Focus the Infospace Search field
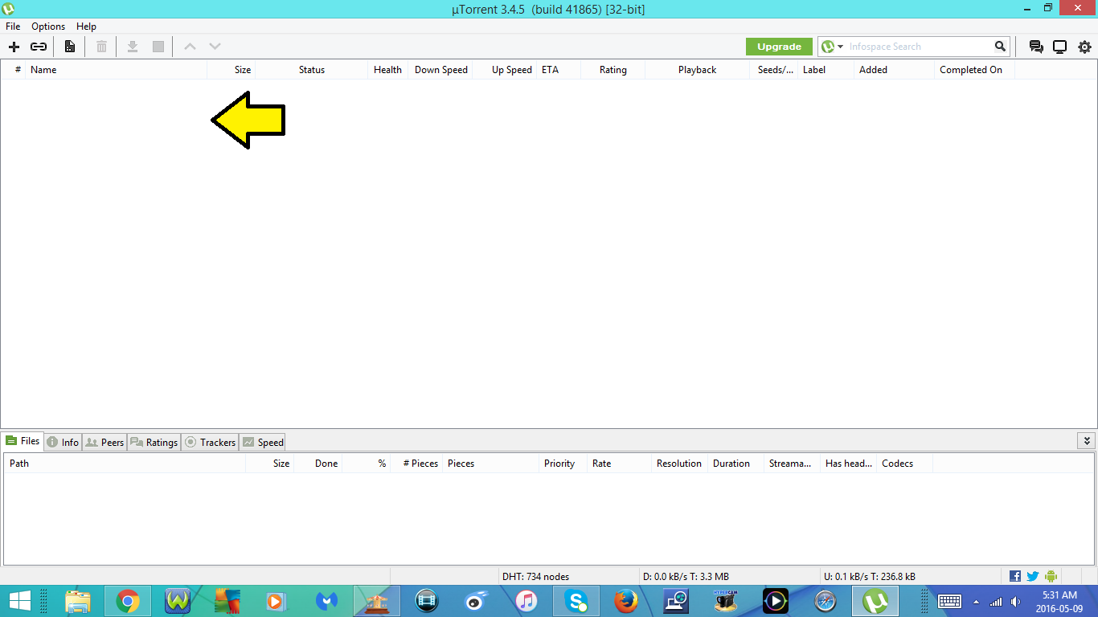 pos(920,47)
